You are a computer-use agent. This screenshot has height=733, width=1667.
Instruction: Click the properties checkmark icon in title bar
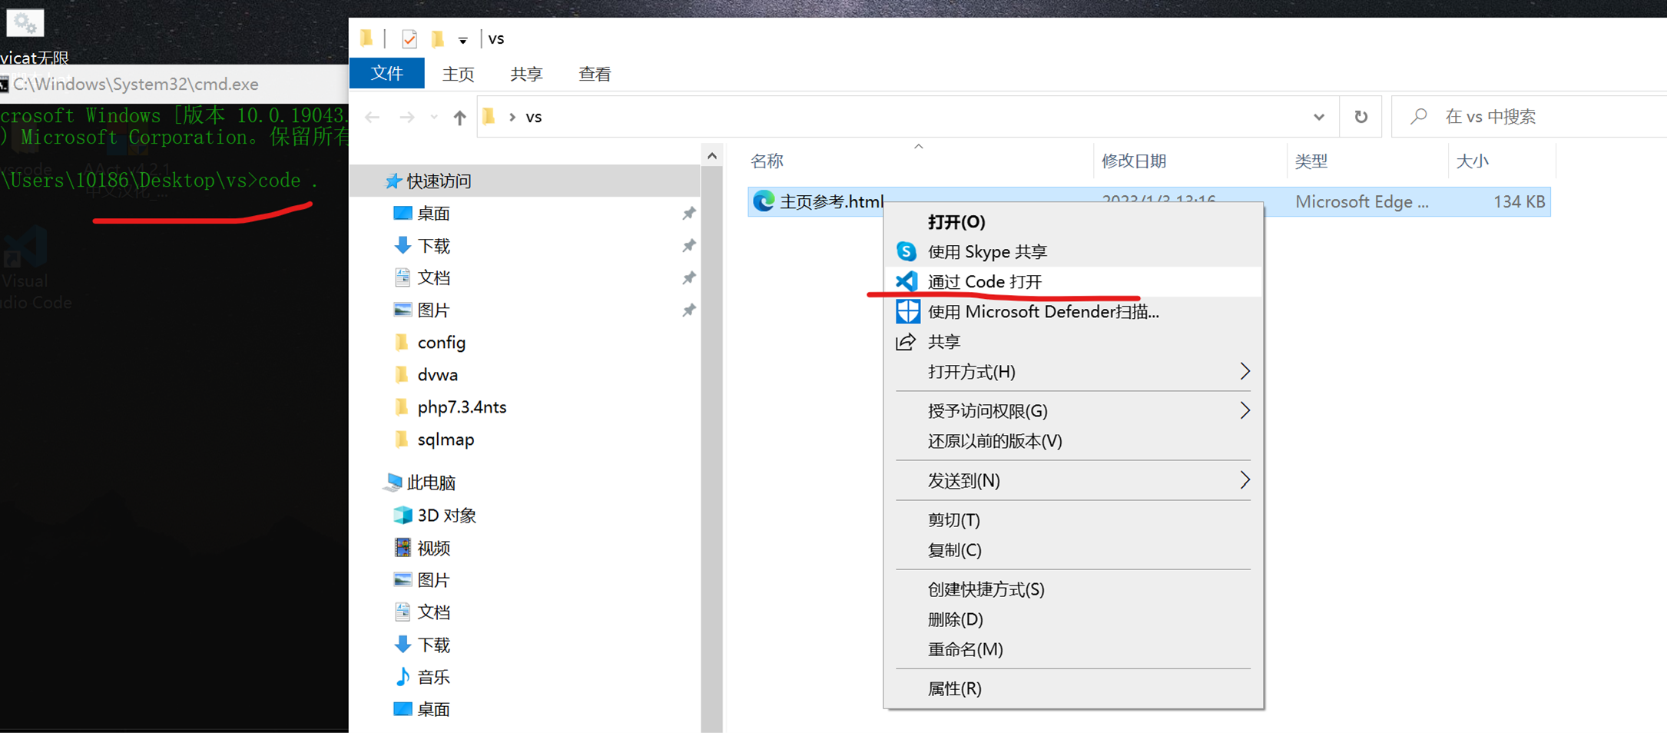[x=409, y=38]
